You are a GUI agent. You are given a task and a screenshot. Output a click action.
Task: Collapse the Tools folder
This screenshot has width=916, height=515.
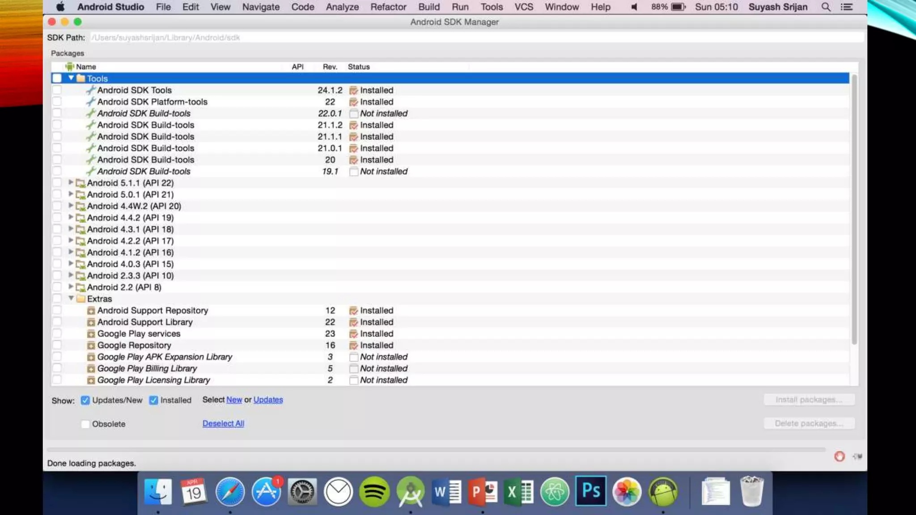(71, 78)
